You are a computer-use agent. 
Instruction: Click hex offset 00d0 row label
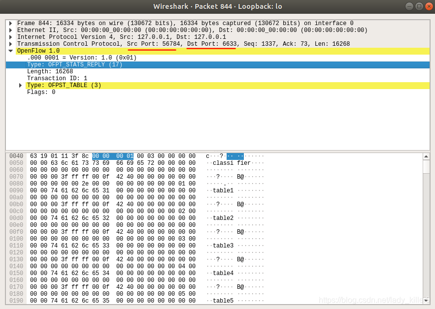(16, 218)
